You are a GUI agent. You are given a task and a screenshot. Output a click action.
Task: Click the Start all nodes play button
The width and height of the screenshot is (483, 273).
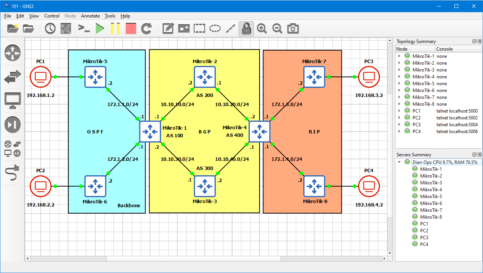coord(100,29)
